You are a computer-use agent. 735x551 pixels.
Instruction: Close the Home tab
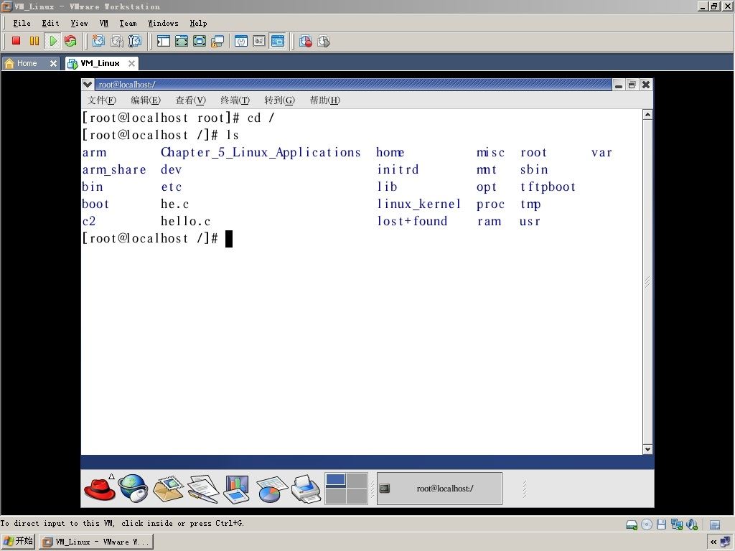tap(53, 63)
